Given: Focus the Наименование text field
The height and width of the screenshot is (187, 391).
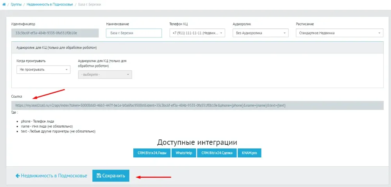Looking at the screenshot, I should click(134, 33).
